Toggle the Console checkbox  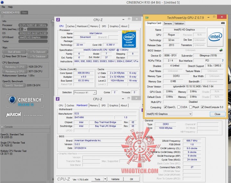(x=2, y=127)
